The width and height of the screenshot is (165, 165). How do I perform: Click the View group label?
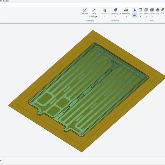[x=152, y=21]
